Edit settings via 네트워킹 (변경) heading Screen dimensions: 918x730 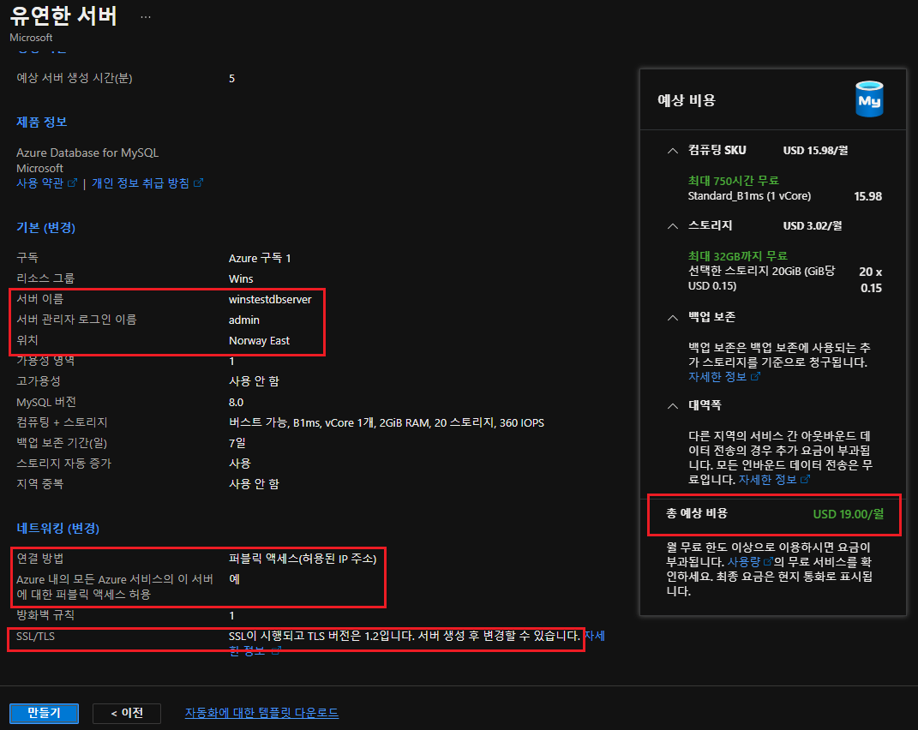point(58,528)
